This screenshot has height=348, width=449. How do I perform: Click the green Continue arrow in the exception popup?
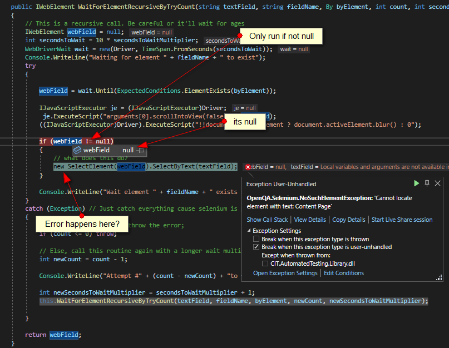[417, 183]
